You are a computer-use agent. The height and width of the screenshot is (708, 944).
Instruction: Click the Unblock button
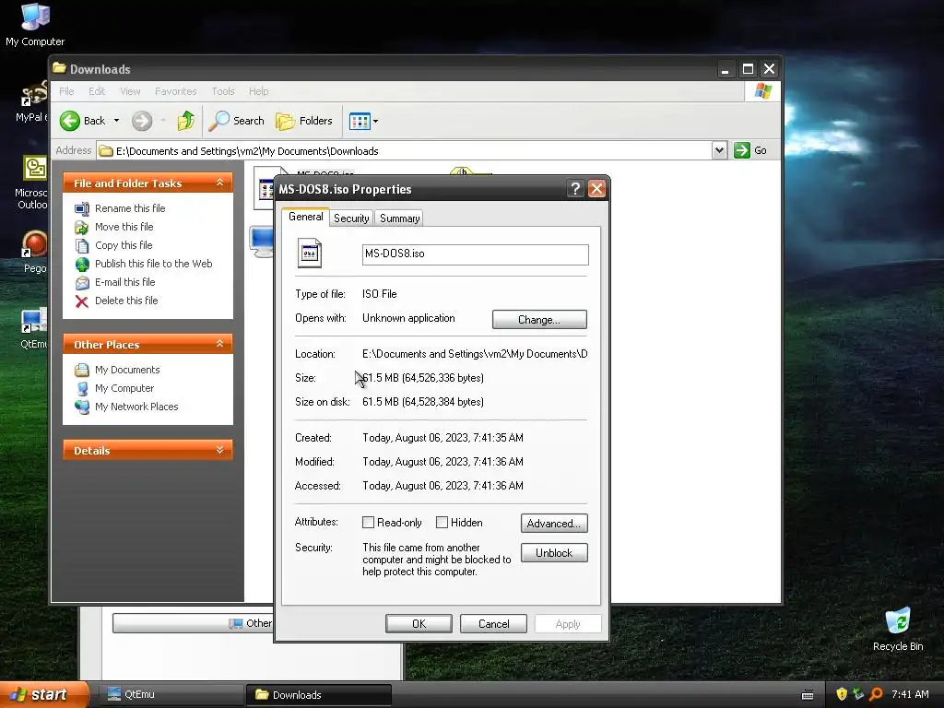(x=554, y=553)
